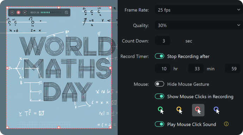Select the green mouse click cursor

(x=161, y=110)
